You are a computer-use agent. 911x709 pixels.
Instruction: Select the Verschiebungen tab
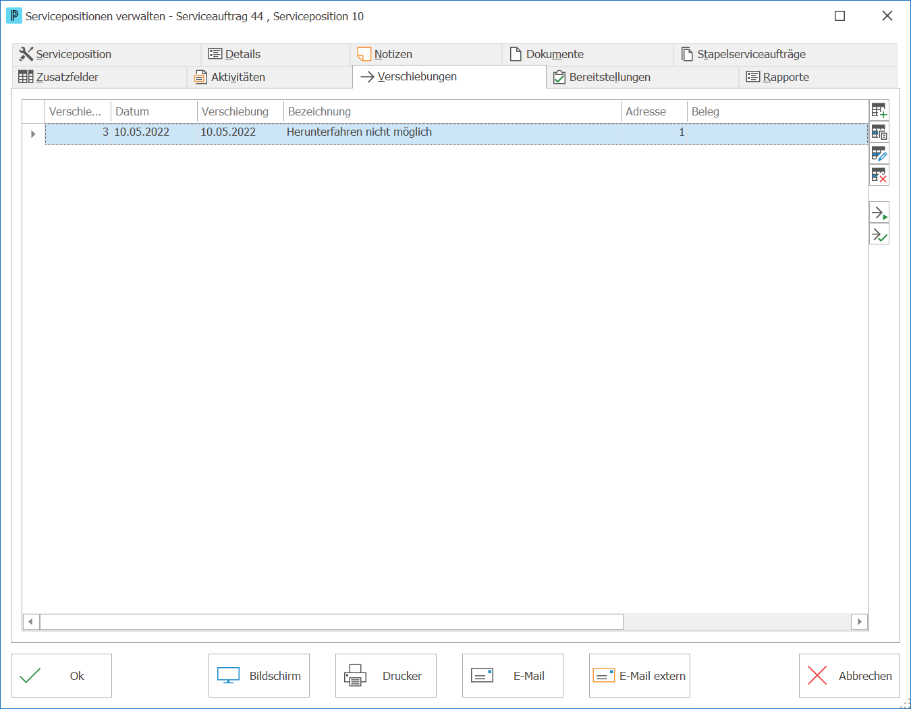pos(449,77)
